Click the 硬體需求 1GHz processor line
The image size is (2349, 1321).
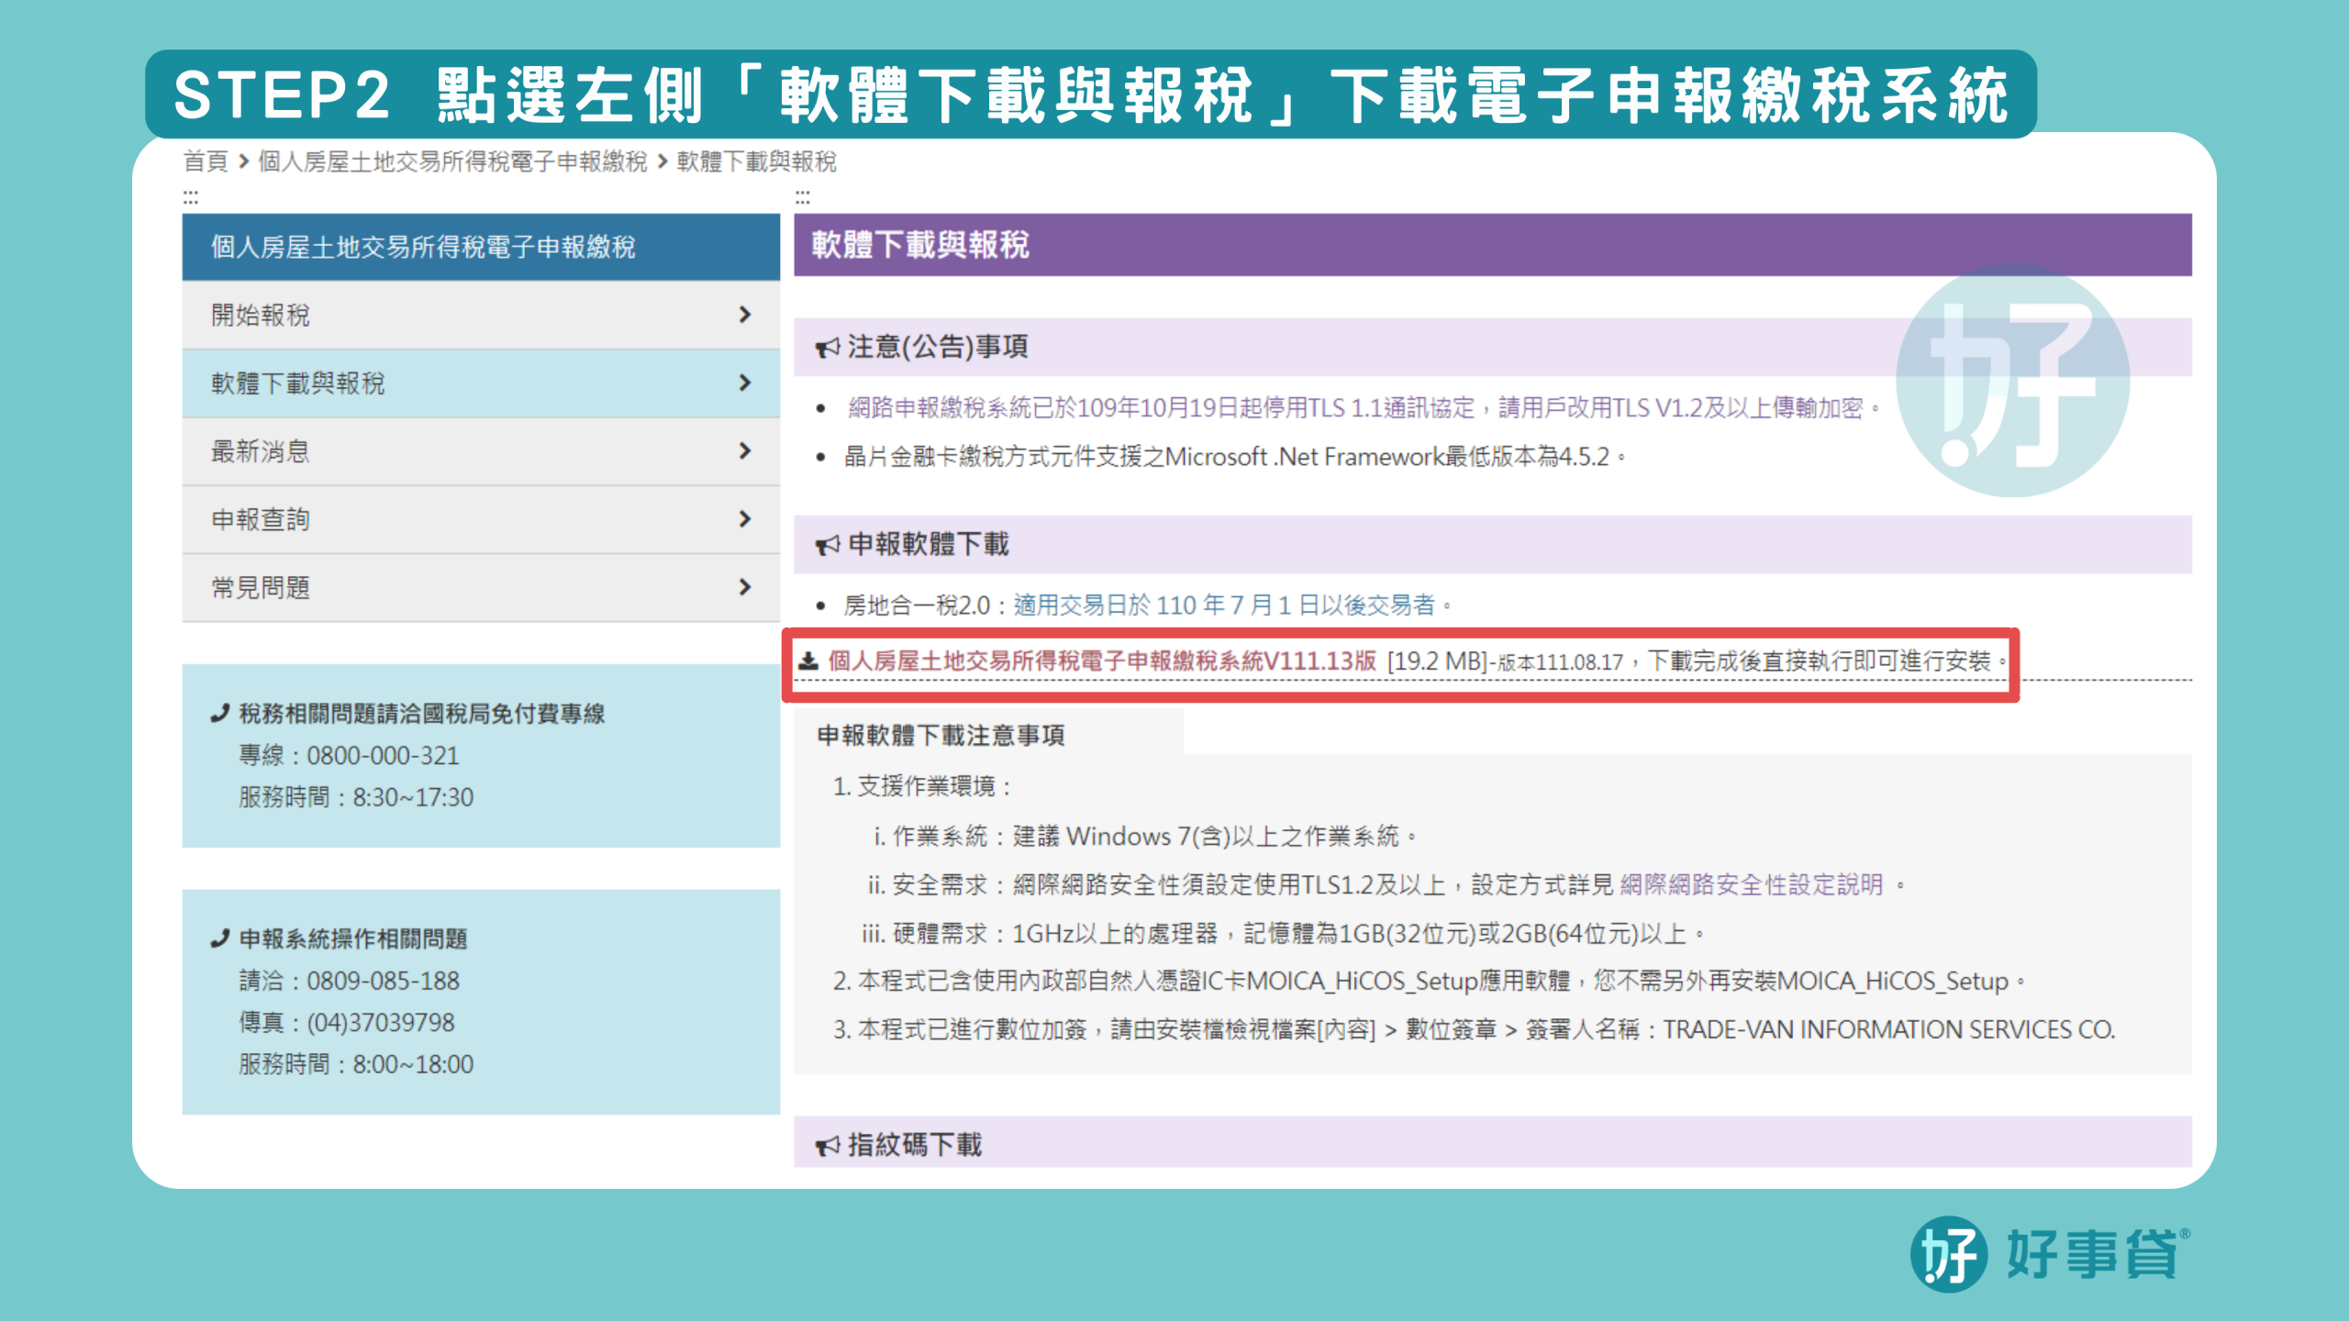[x=1283, y=934]
